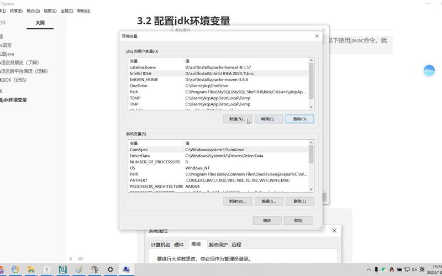This screenshot has width=442, height=276.
Task: Click the network display tray icon
Action: pyautogui.click(x=407, y=269)
